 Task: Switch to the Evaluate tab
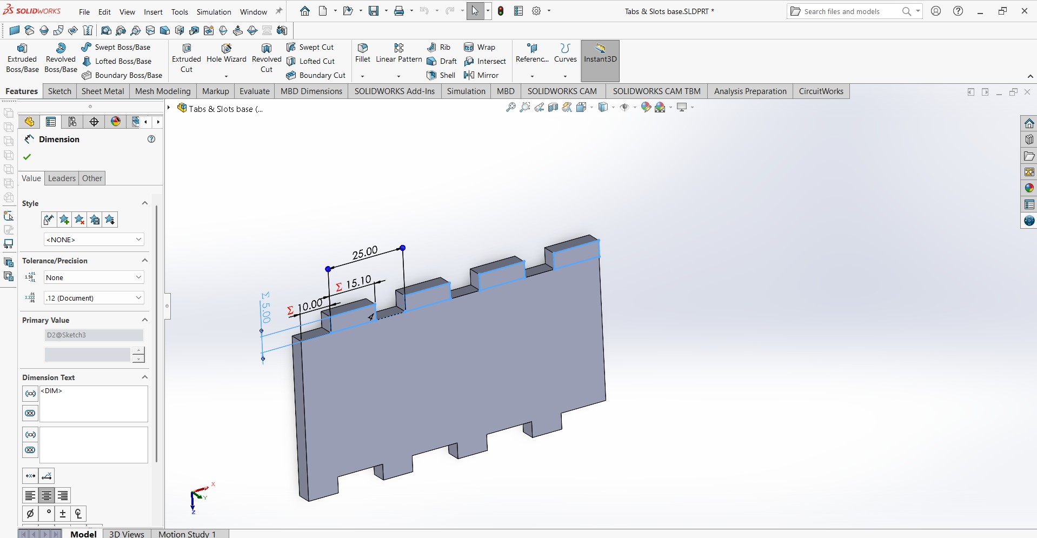(254, 91)
